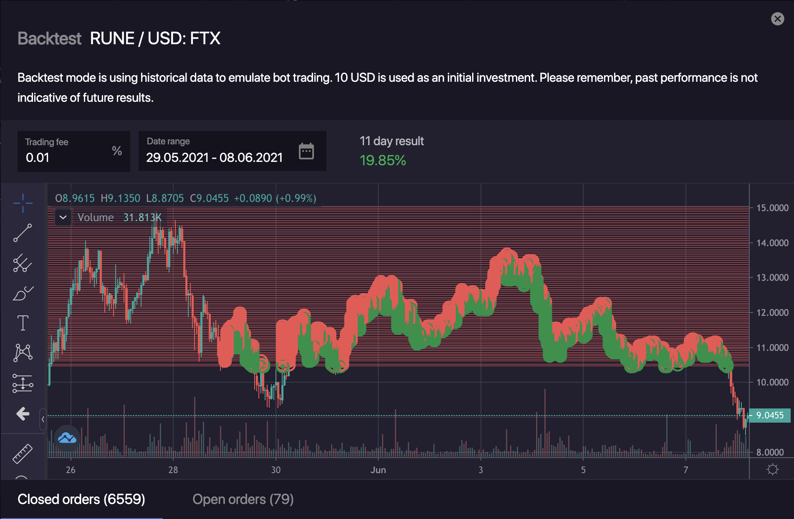Open chart settings gear icon

pyautogui.click(x=772, y=470)
